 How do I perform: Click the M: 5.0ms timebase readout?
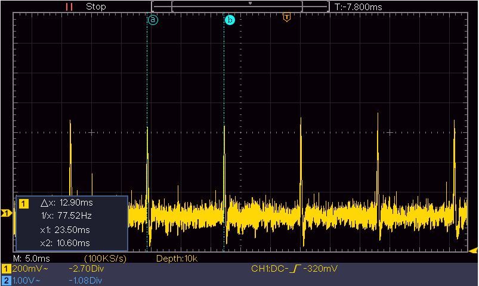(32, 259)
